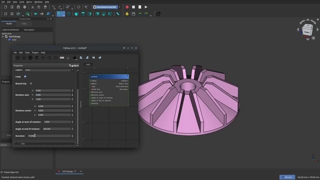Image resolution: width=320 pixels, height=180 pixels.
Task: Click the Execute macro play icon
Action: (146, 7)
